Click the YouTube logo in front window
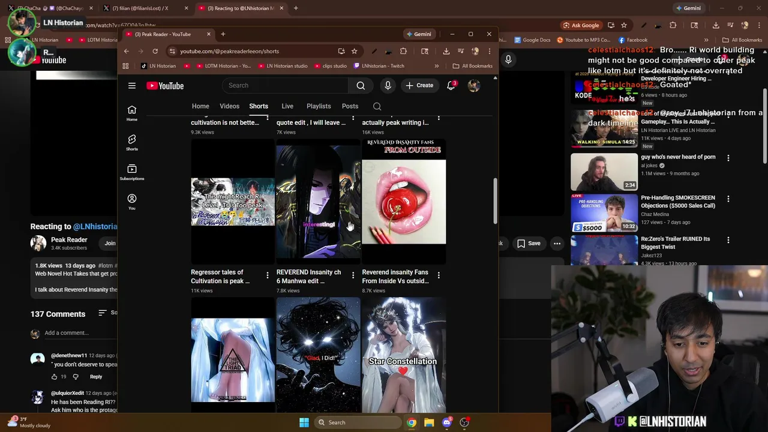 coord(165,86)
